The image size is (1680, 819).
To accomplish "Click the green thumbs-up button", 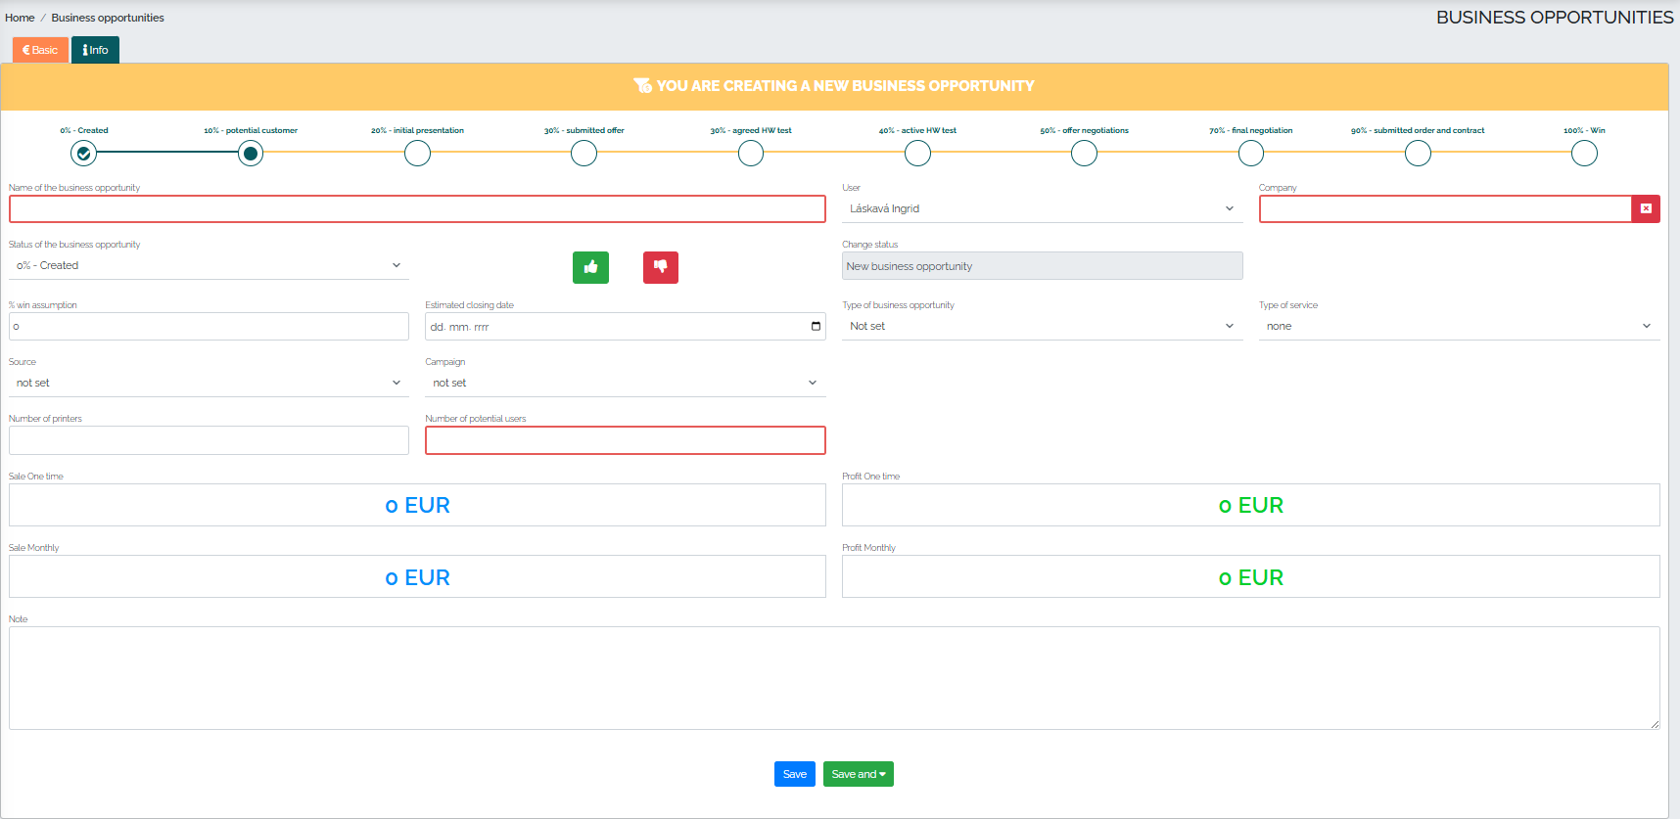I will tap(590, 267).
